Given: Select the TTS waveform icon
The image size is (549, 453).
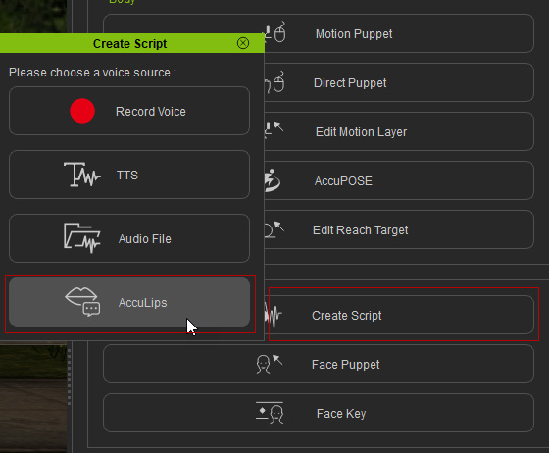Looking at the screenshot, I should point(82,175).
